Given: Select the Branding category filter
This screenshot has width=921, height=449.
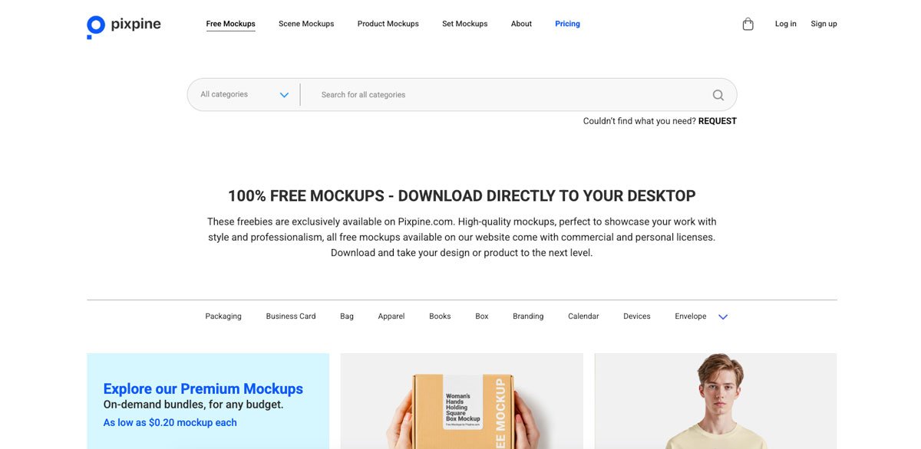Looking at the screenshot, I should click(x=527, y=316).
